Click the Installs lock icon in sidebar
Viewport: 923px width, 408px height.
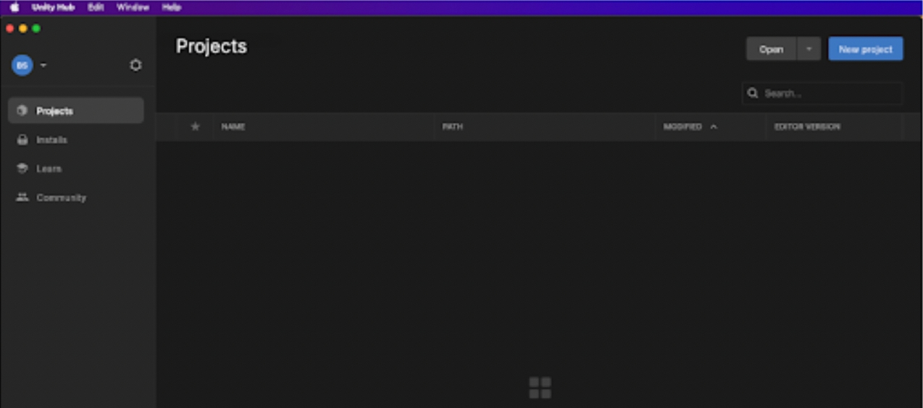(22, 140)
